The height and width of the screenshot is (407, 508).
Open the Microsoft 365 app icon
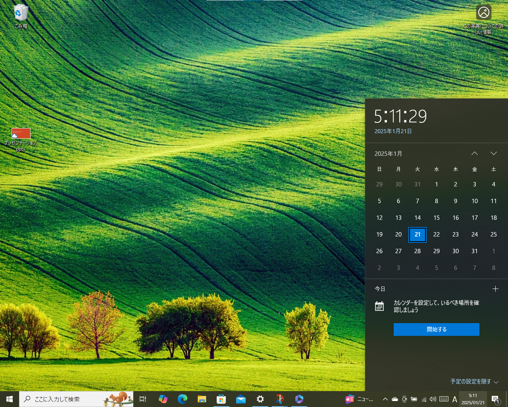click(299, 399)
